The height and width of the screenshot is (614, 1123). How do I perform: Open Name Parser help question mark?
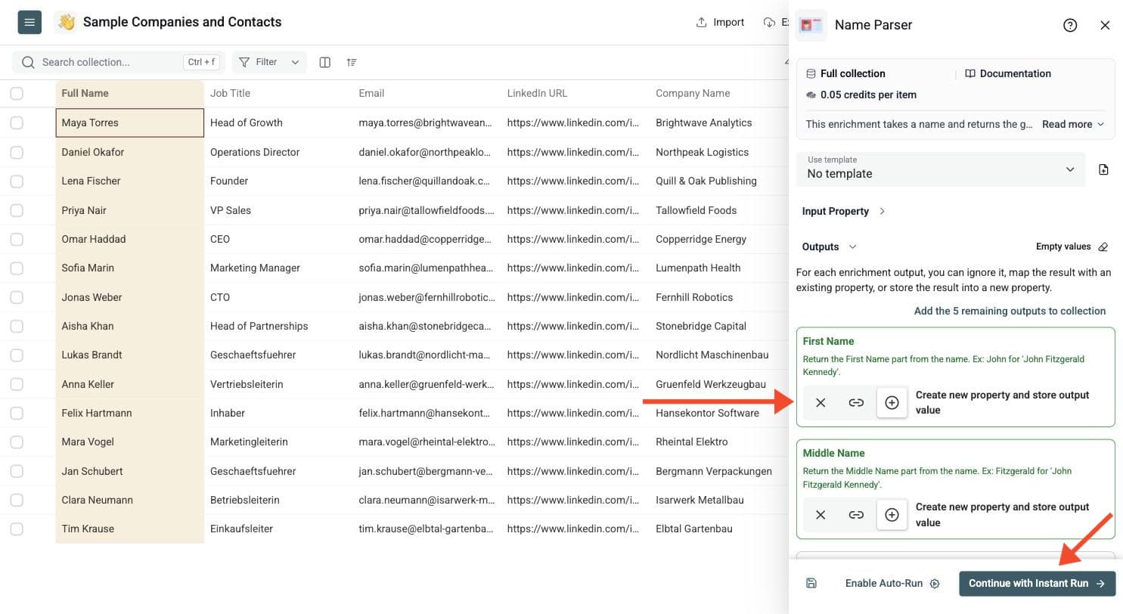[1070, 25]
